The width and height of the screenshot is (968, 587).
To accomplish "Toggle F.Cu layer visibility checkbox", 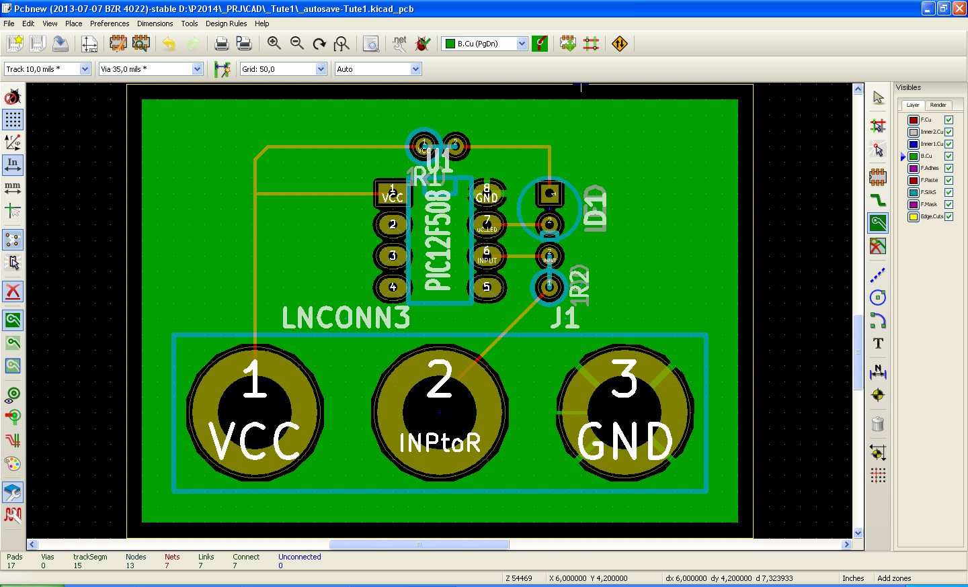I will [x=949, y=120].
